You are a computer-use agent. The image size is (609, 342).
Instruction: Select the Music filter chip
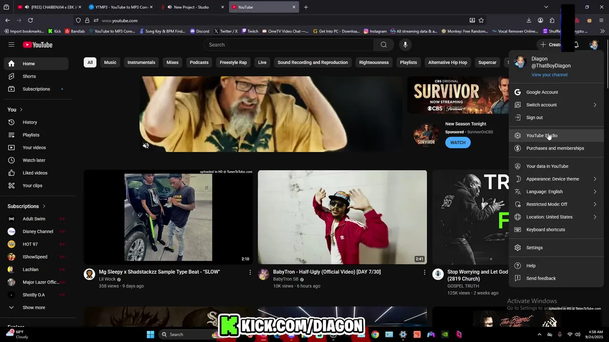pyautogui.click(x=110, y=62)
